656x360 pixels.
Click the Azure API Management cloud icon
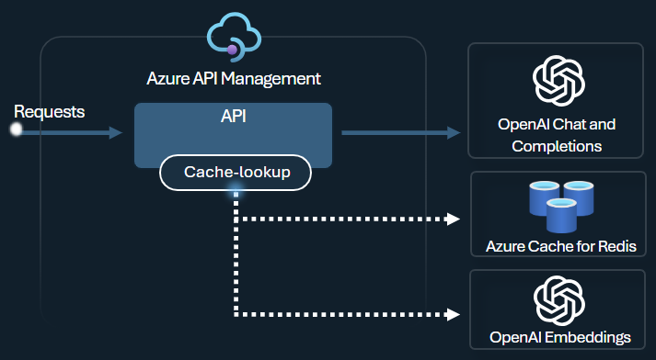click(x=235, y=37)
